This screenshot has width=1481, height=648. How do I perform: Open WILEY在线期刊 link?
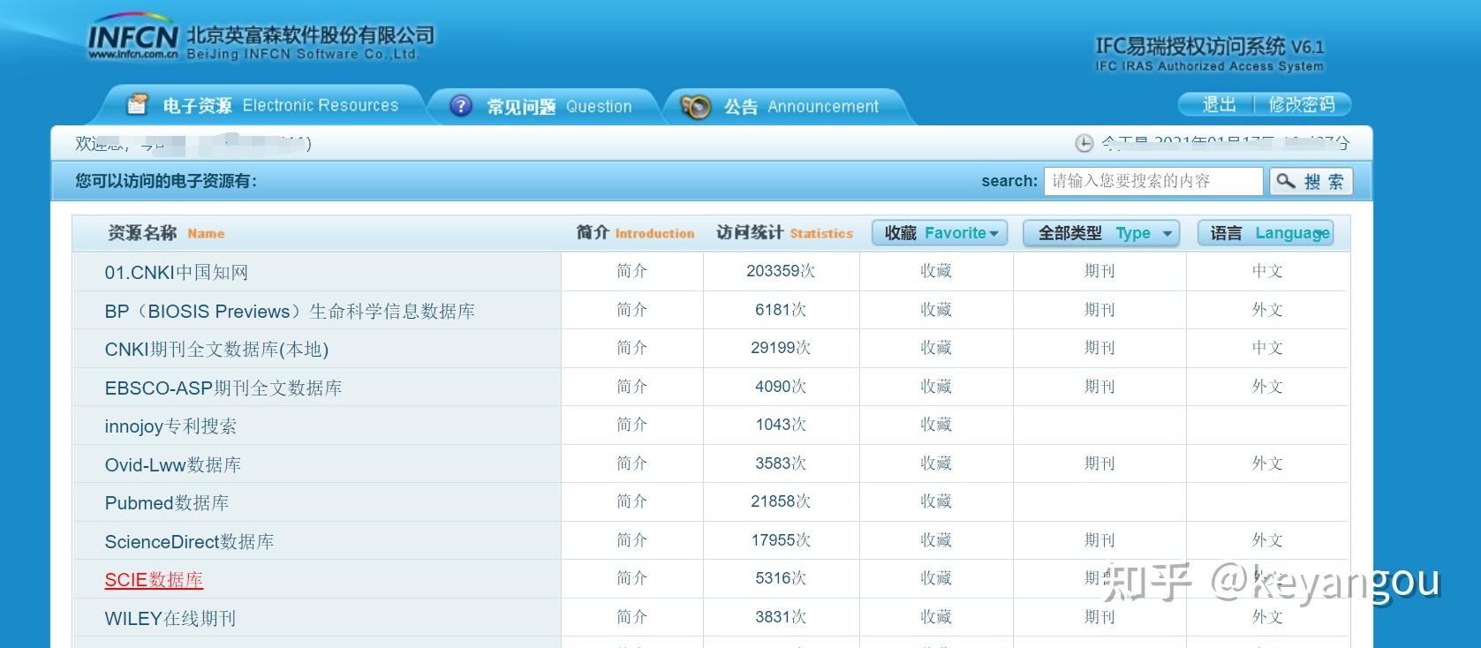pos(170,619)
